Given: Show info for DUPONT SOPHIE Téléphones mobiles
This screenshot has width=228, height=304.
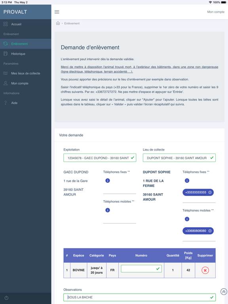Looking at the screenshot, I should tap(187, 219).
